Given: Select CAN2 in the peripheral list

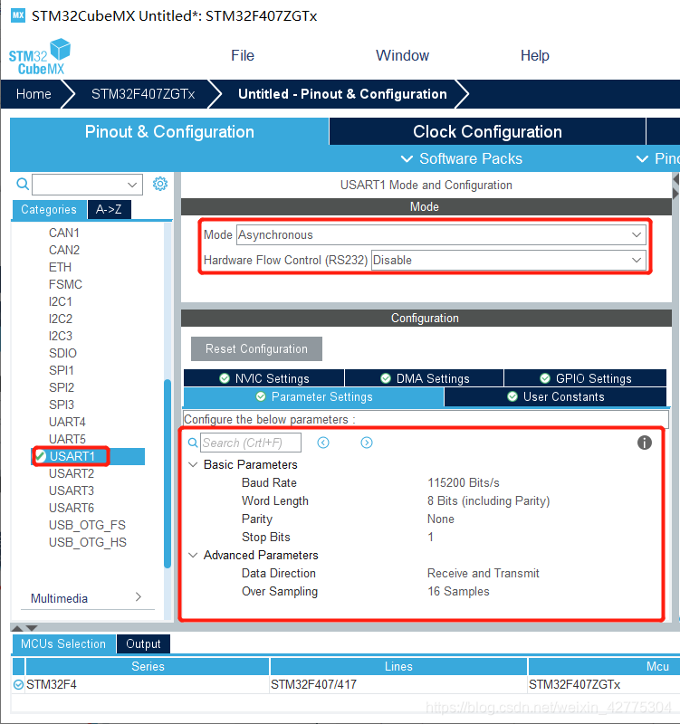Looking at the screenshot, I should click(64, 250).
